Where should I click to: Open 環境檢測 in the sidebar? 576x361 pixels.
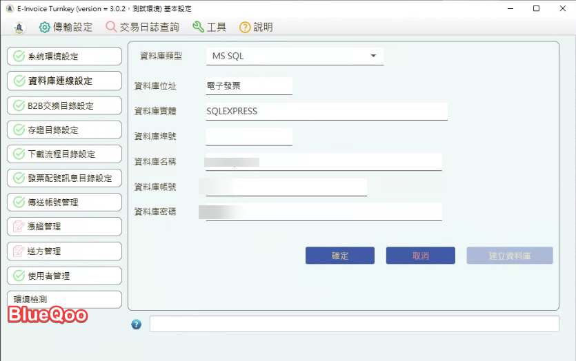[64, 299]
